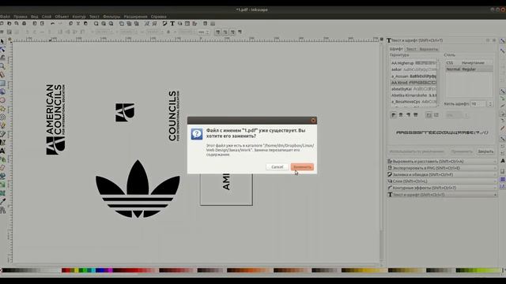Screen dimensions: 506x284
Task: Toggle horizontal text orientation button
Action: [x=429, y=114]
